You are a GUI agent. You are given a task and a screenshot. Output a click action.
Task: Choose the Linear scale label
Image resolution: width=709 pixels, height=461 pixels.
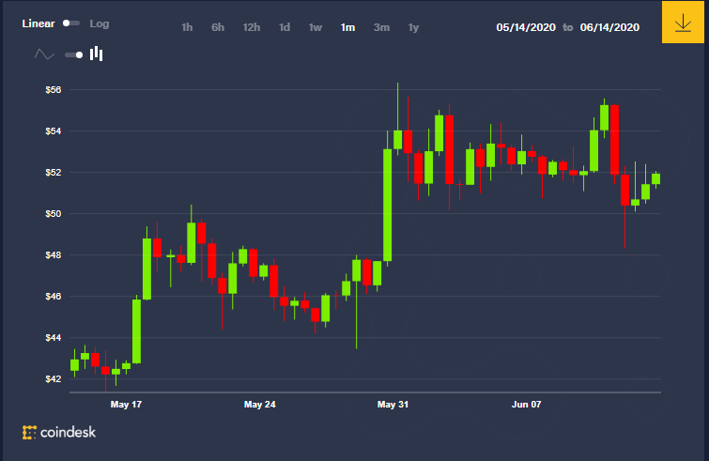coord(39,23)
